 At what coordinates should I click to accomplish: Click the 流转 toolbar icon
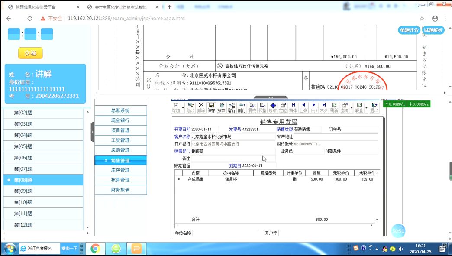(344, 107)
